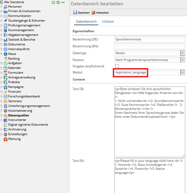Click the green refresh arrows icon
187x193 pixels.
point(58,2)
